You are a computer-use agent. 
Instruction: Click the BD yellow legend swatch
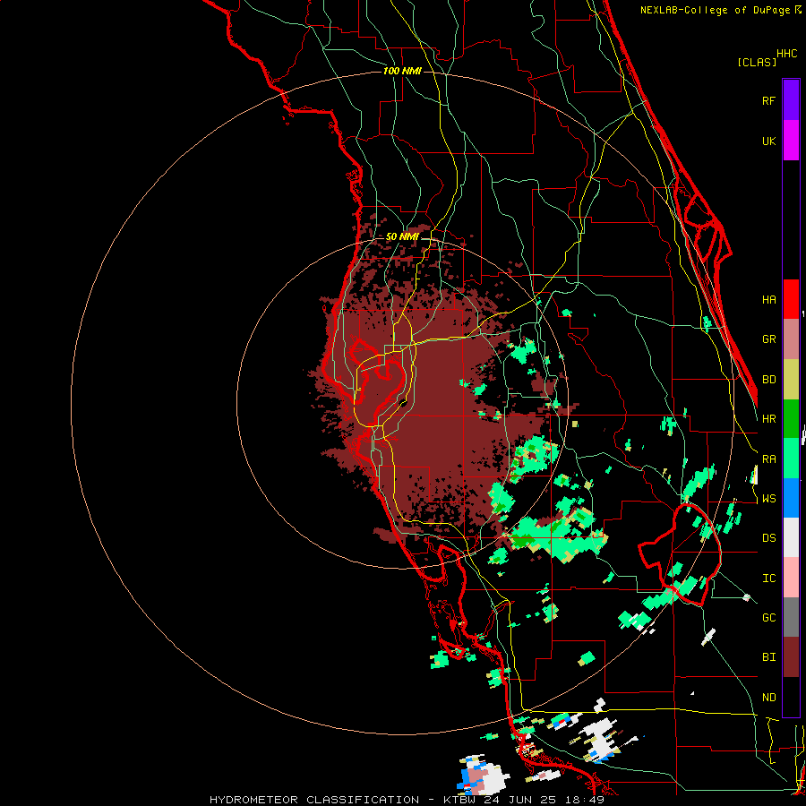(x=791, y=380)
